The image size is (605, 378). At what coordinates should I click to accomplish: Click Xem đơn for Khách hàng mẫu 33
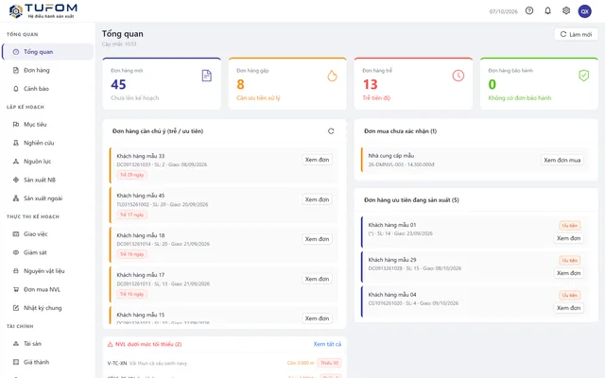coord(318,160)
